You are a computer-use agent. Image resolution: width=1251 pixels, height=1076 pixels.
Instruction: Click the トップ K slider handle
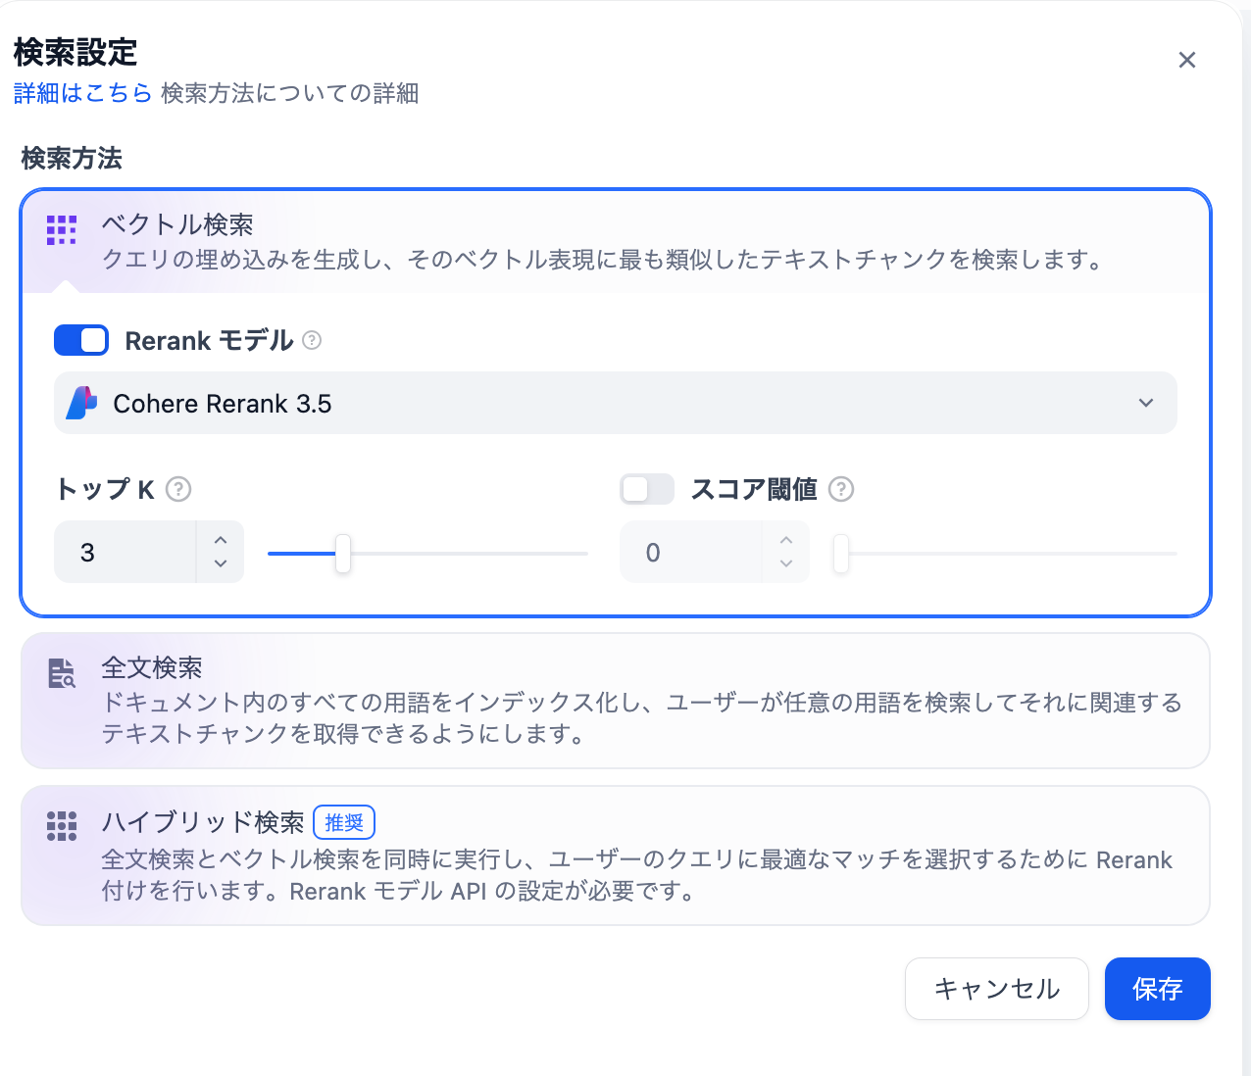343,554
